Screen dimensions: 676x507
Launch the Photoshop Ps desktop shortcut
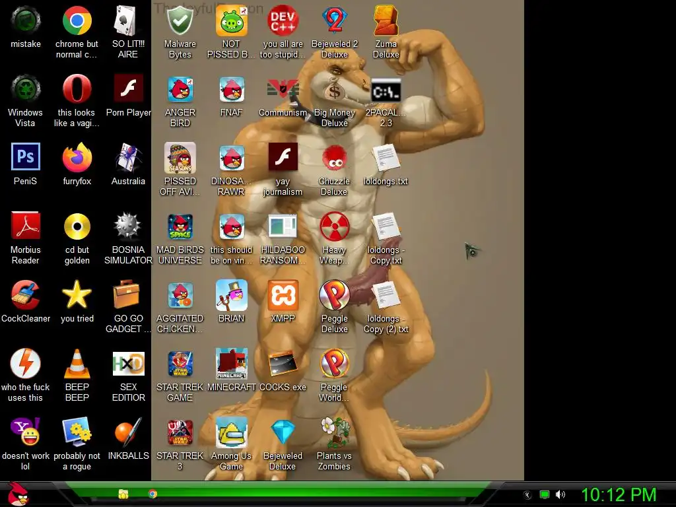[26, 156]
